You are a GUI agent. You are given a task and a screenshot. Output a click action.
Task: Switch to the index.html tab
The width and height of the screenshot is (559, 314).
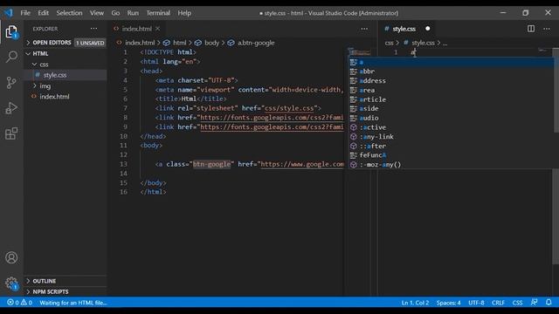(x=137, y=29)
